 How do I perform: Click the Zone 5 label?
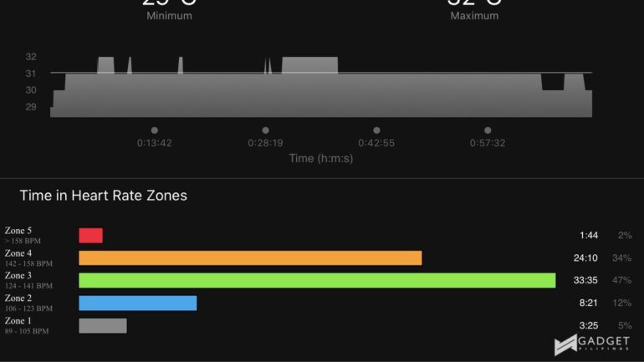click(x=23, y=235)
